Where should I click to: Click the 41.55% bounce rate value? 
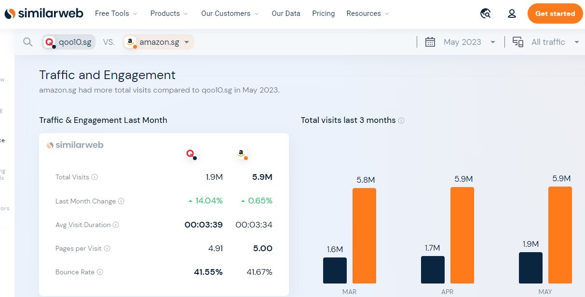click(208, 272)
